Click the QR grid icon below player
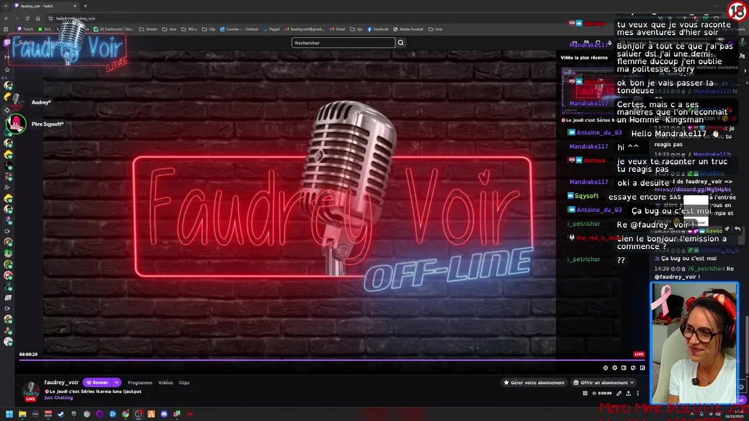749x421 pixels. (585, 393)
